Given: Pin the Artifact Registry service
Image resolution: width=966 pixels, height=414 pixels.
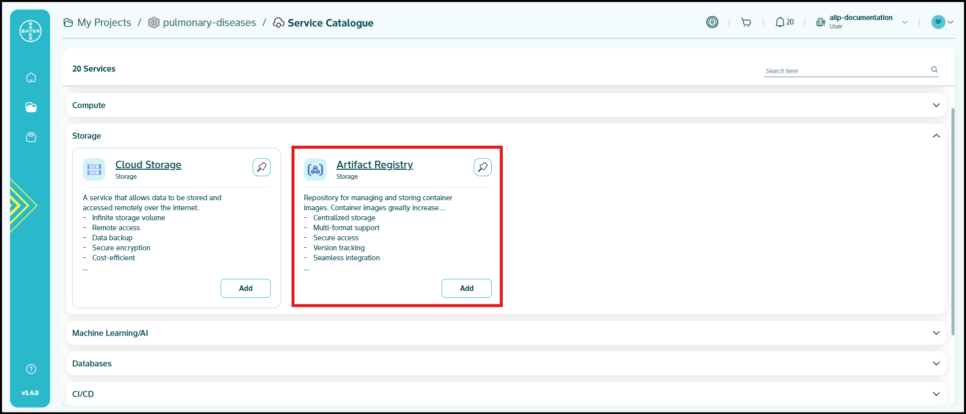Looking at the screenshot, I should [482, 167].
